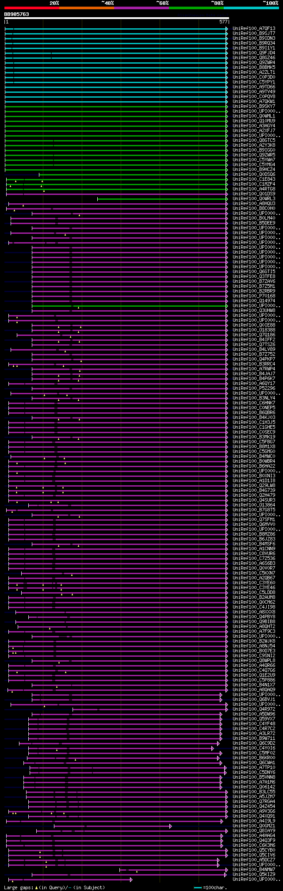This screenshot has height=891, width=283.
Task: Click the purple ~60% identity legend segment
Action: (x=141, y=8)
